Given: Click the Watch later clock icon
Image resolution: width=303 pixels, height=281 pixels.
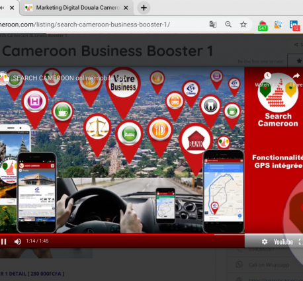Looking at the screenshot, I should (x=267, y=75).
